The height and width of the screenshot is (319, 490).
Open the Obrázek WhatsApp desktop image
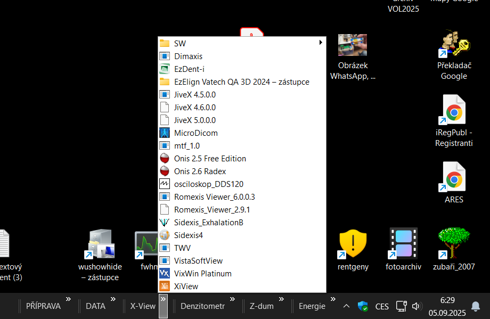[353, 57]
